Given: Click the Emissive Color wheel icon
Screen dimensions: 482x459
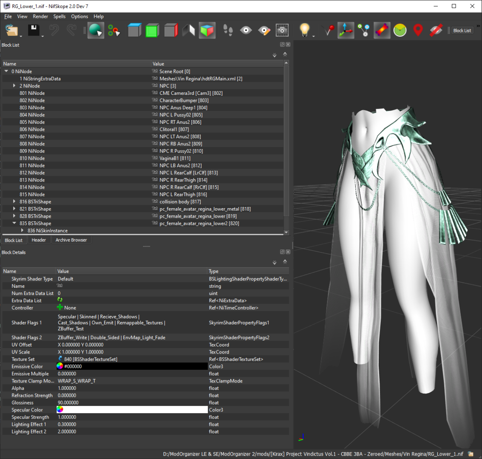Looking at the screenshot, I should (60, 366).
